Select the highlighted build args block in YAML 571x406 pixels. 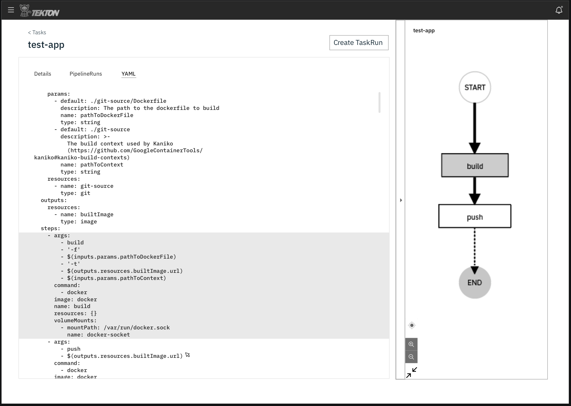tap(129, 284)
